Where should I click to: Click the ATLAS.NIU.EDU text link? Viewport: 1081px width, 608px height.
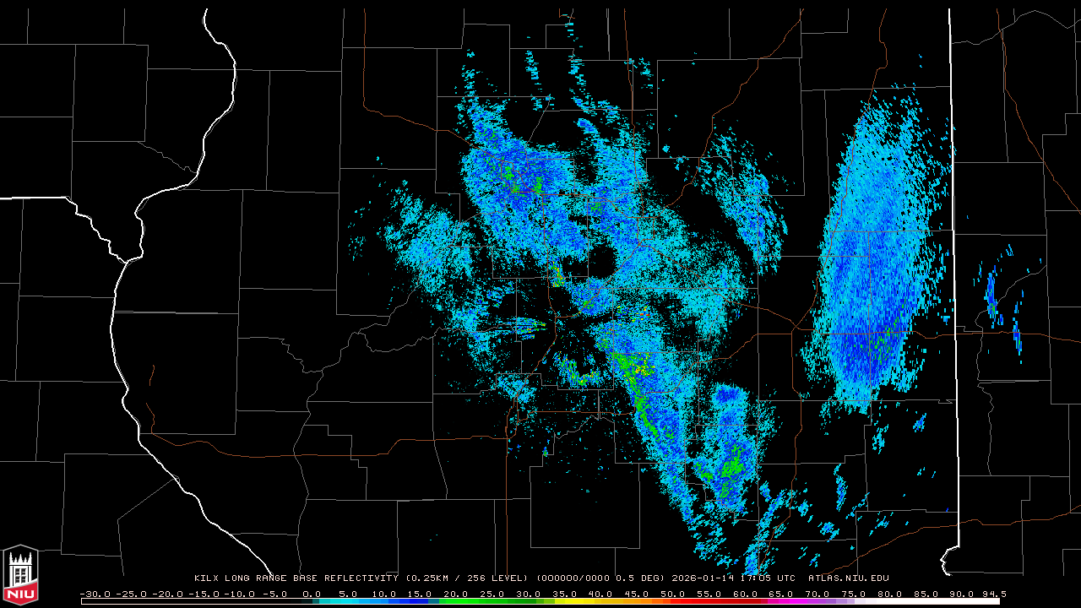click(x=848, y=578)
